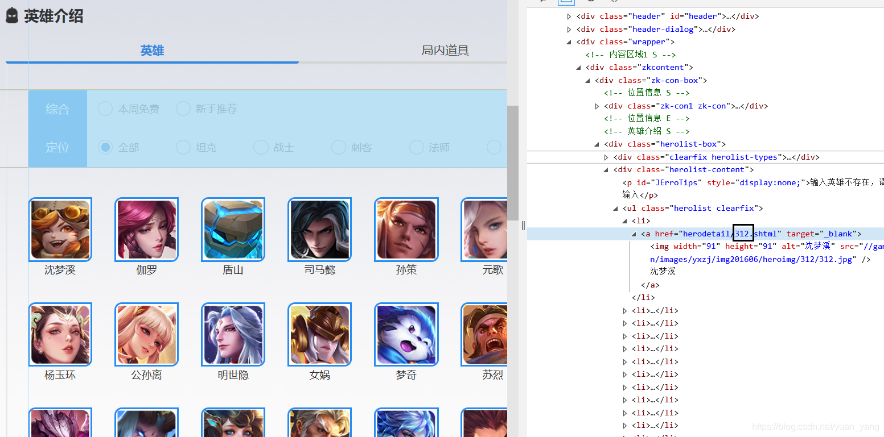Open the 沈梦溪 hero portrait
Image resolution: width=884 pixels, height=437 pixels.
click(x=60, y=230)
